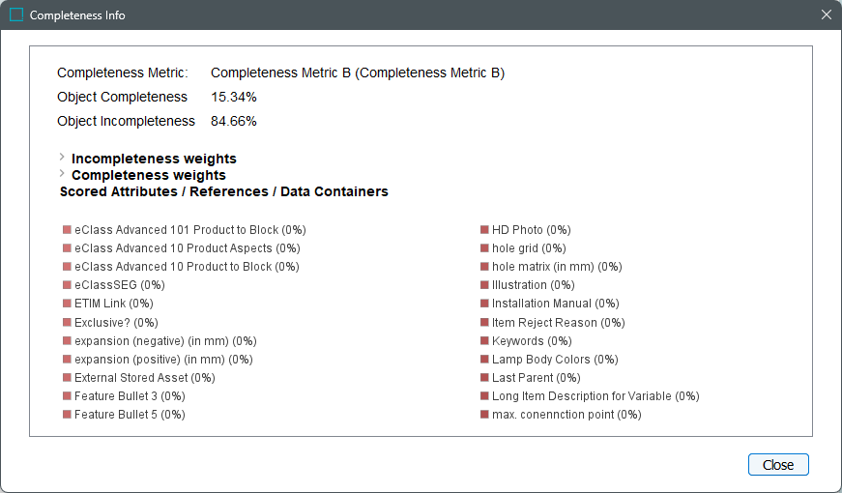Click red square beside eClassSEG

68,285
